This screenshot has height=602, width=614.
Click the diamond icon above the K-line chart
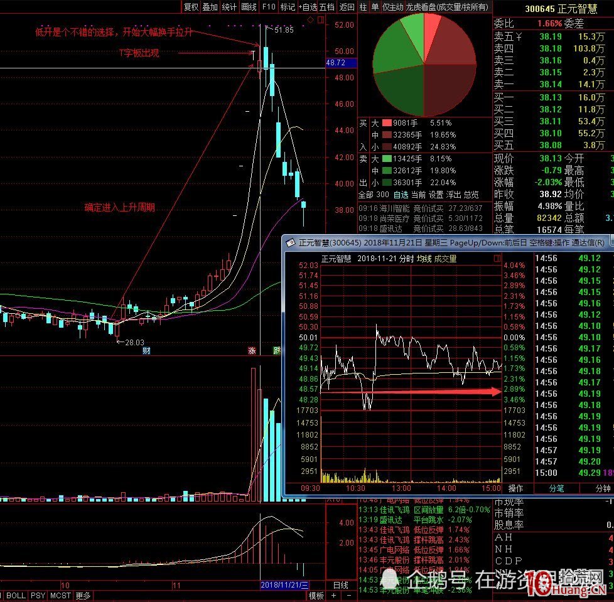[310, 19]
